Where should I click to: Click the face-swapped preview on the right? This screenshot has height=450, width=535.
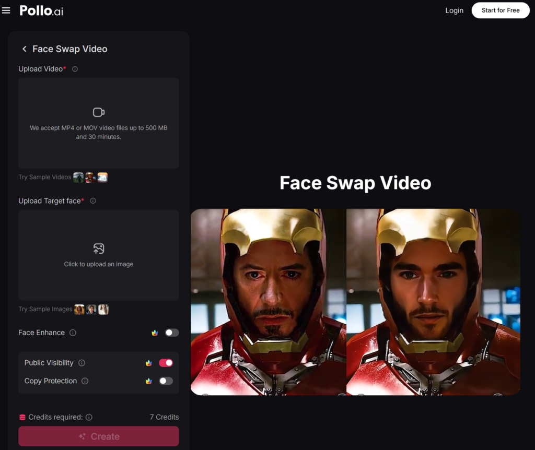[x=433, y=302]
